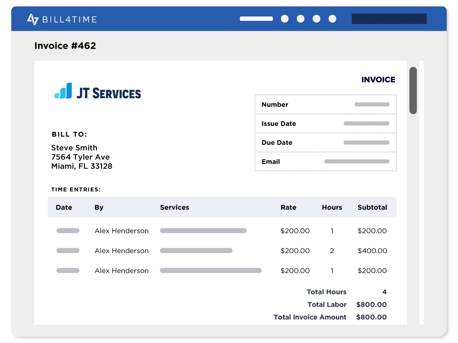Click the first white circle in the header
Screen dimensions: 458x343
pyautogui.click(x=285, y=19)
